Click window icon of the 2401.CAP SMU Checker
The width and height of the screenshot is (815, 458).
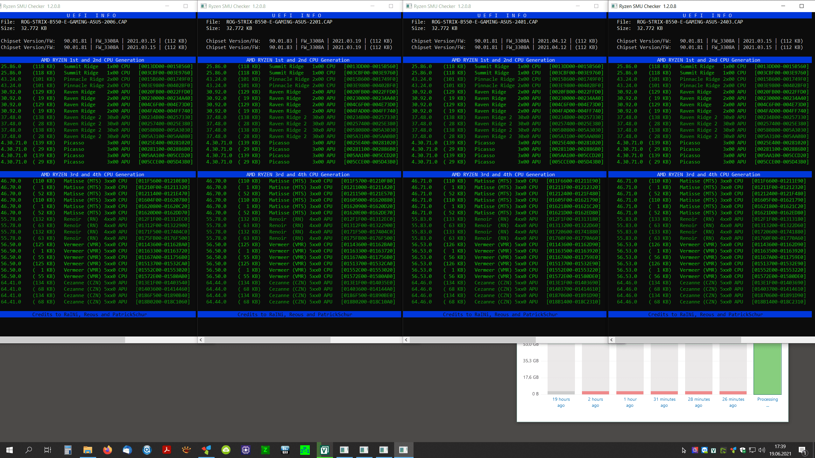pyautogui.click(x=409, y=6)
